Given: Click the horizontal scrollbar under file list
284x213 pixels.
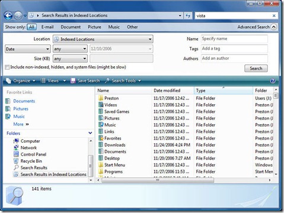Looking at the screenshot, I should (158, 180).
